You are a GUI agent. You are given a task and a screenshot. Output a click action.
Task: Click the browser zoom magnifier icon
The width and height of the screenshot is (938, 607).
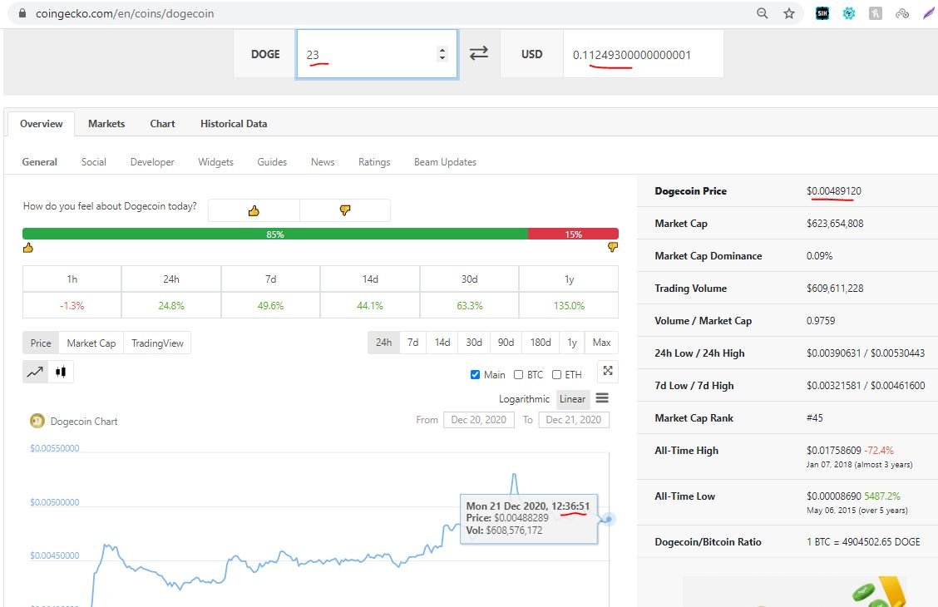763,13
